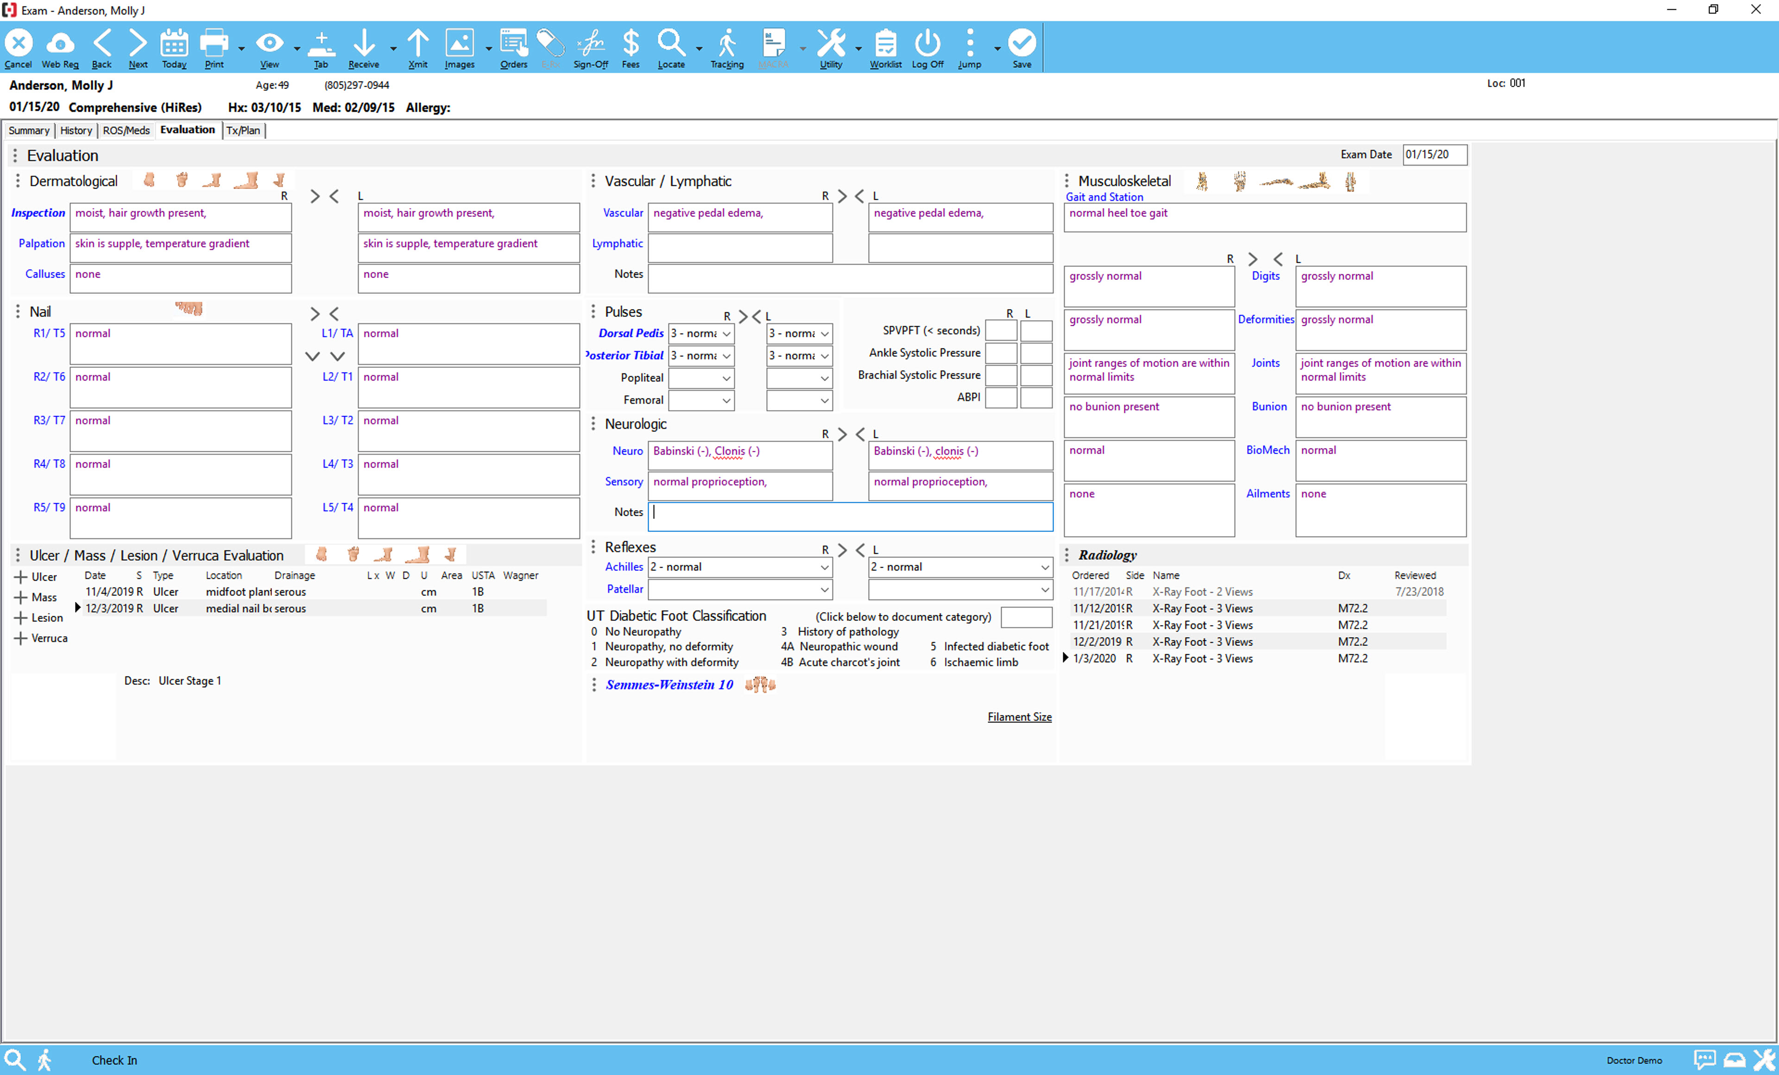
Task: Expand the Verruca plus button
Action: point(20,638)
